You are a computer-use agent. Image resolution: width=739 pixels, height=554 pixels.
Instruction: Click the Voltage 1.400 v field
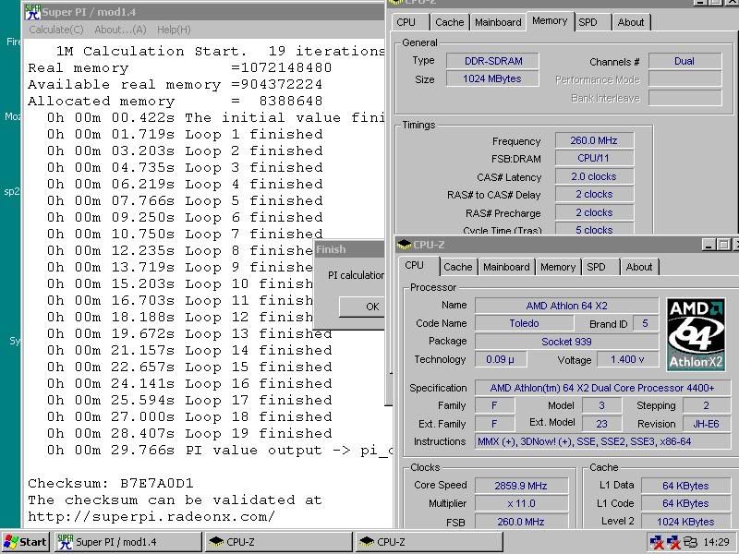pyautogui.click(x=627, y=359)
